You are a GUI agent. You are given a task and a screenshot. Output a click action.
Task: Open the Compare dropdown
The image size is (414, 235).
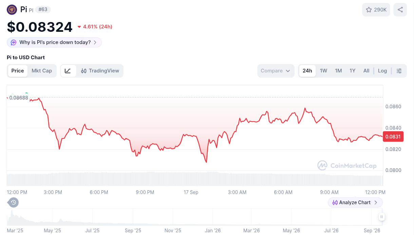click(276, 71)
